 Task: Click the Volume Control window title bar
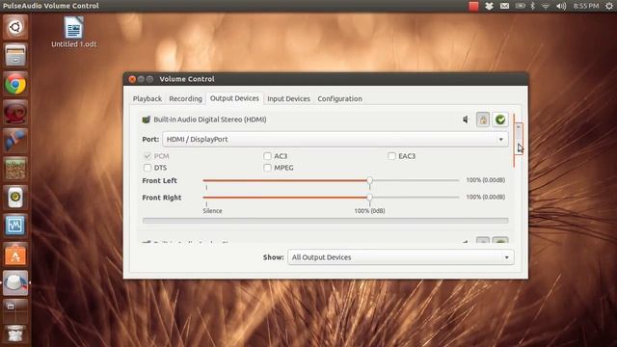(x=326, y=79)
